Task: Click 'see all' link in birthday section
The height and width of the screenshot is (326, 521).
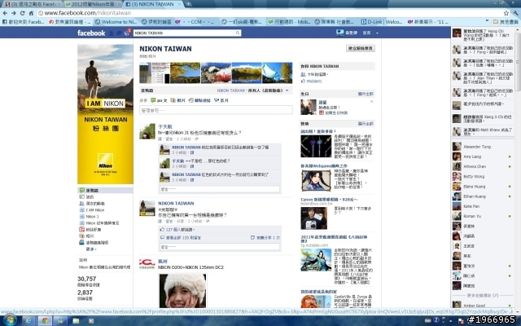Action: pos(366,94)
